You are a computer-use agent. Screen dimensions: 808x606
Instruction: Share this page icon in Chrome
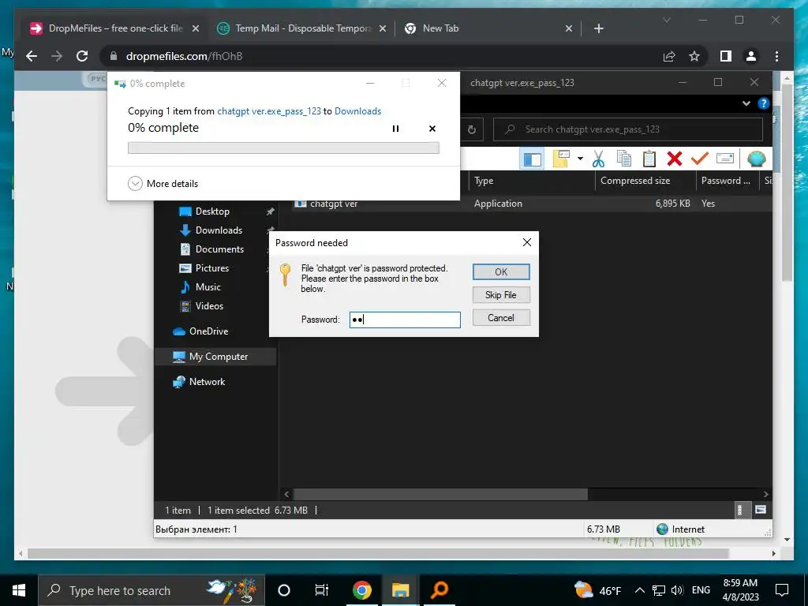[x=669, y=56]
